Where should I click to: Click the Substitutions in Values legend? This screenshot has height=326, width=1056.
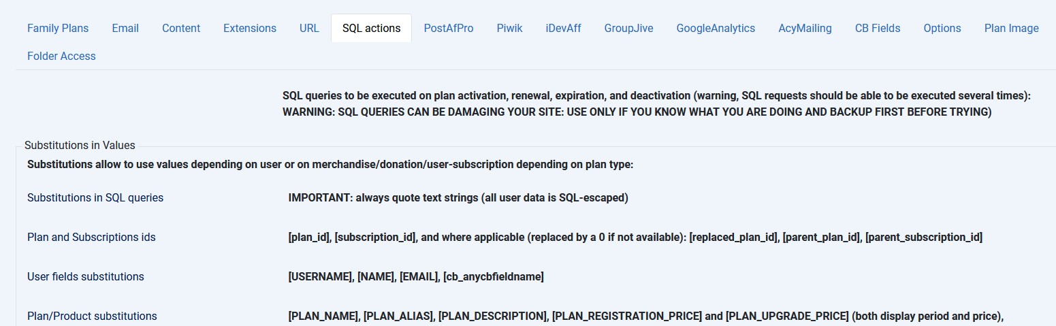point(80,145)
